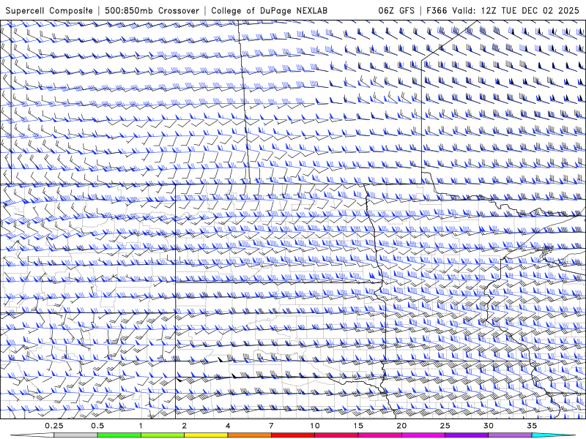Image resolution: width=586 pixels, height=439 pixels.
Task: Click the legend value 20
Action: 401,426
